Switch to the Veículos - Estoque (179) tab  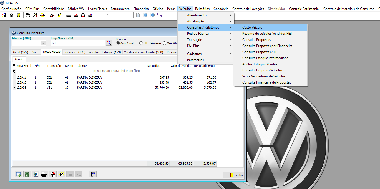pyautogui.click(x=105, y=52)
